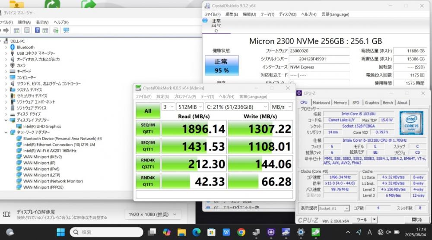Expand the キーボード category
Screen dimensions: 432x240
tap(6, 71)
